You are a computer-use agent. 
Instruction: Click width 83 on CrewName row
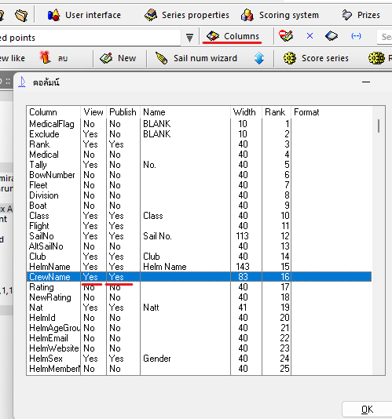pyautogui.click(x=243, y=277)
